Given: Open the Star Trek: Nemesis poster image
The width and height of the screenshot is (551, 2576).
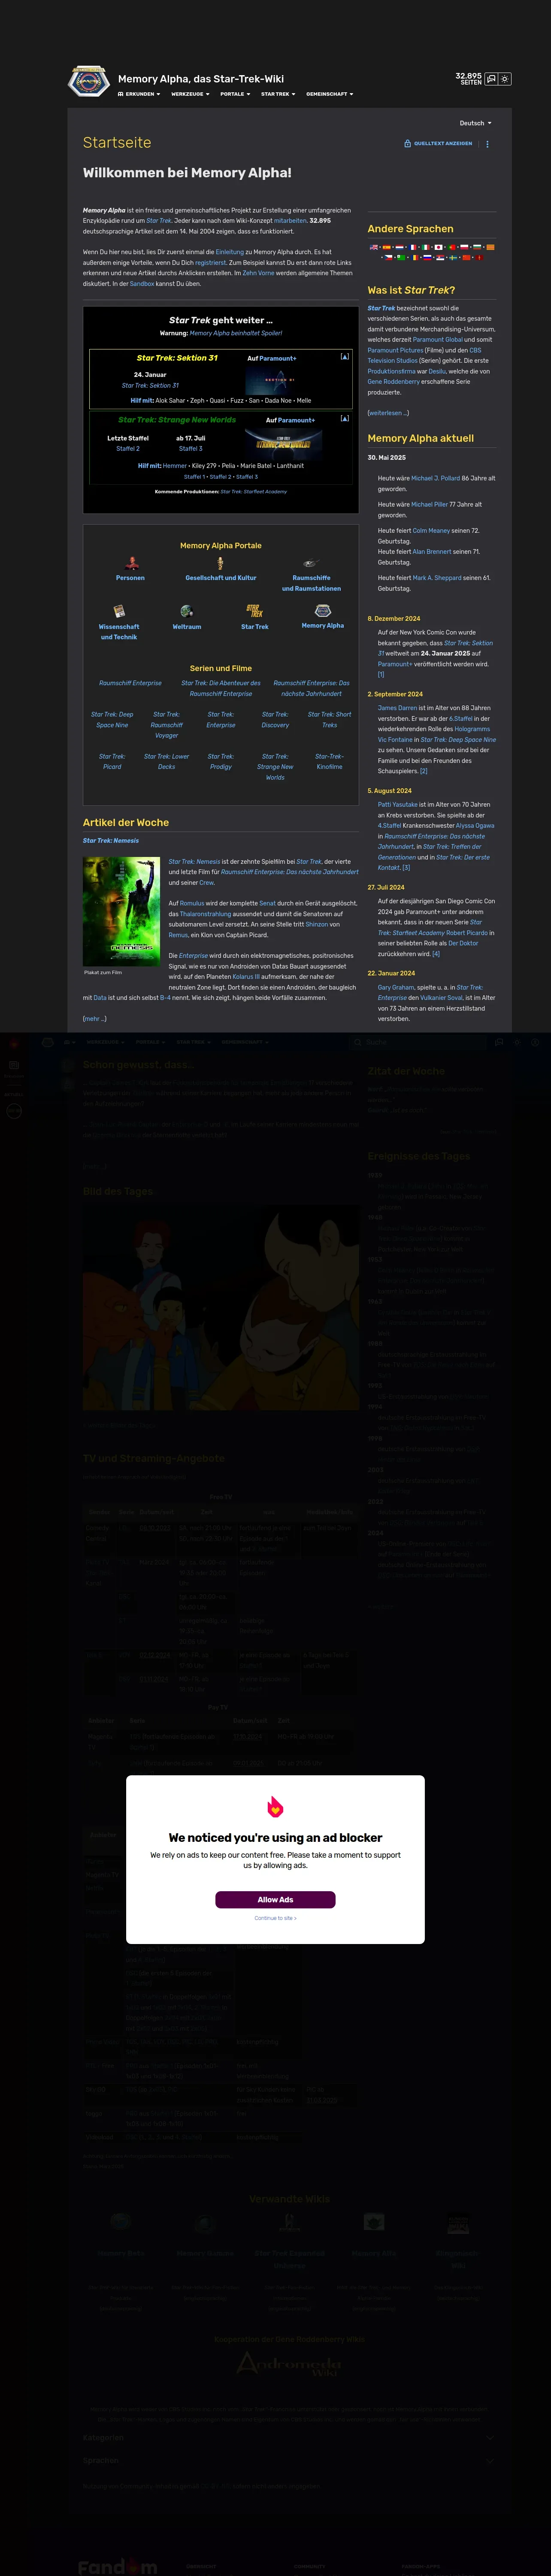Looking at the screenshot, I should pos(121,911).
